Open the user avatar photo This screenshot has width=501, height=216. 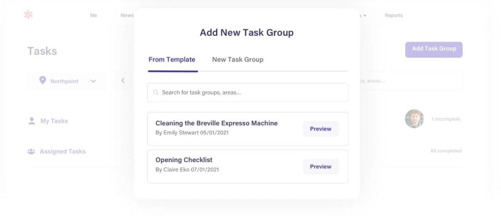click(x=414, y=119)
